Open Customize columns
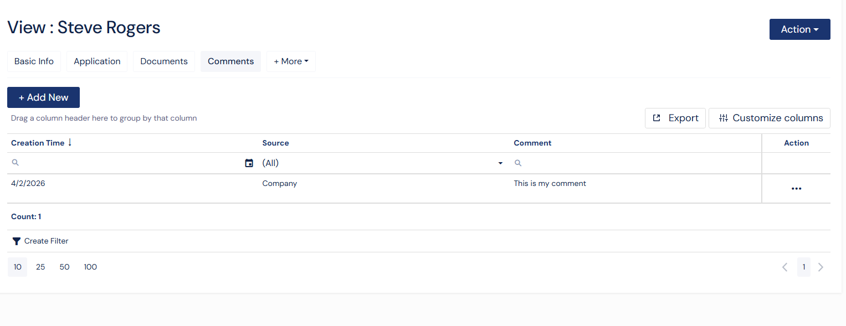Screen dimensions: 846x326 coord(769,118)
